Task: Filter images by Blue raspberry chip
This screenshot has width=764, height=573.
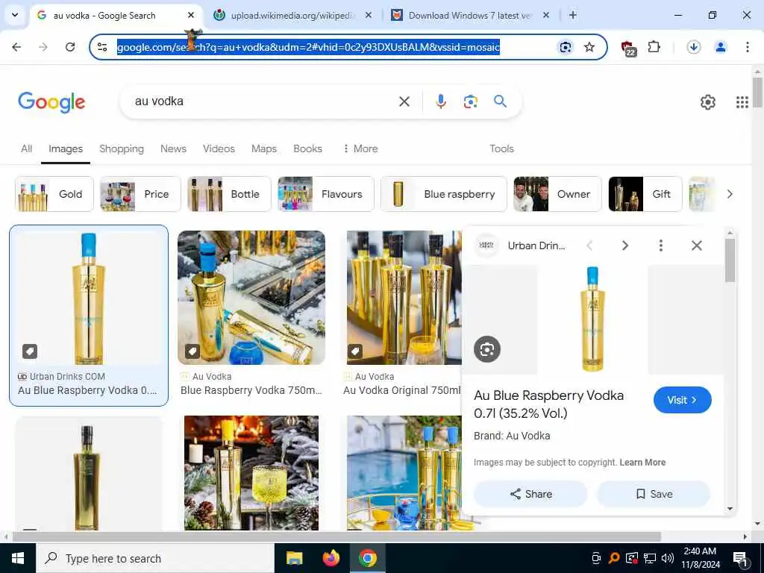Action: (443, 194)
